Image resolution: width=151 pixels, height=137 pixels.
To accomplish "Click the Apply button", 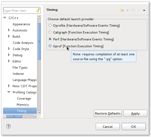I will [135, 113].
